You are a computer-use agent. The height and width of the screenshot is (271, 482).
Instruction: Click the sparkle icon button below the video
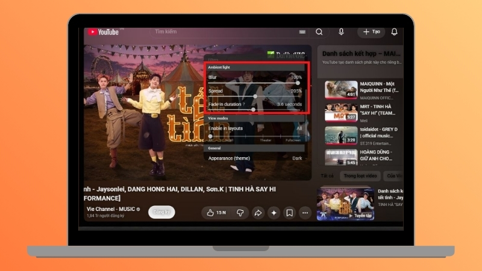(274, 213)
